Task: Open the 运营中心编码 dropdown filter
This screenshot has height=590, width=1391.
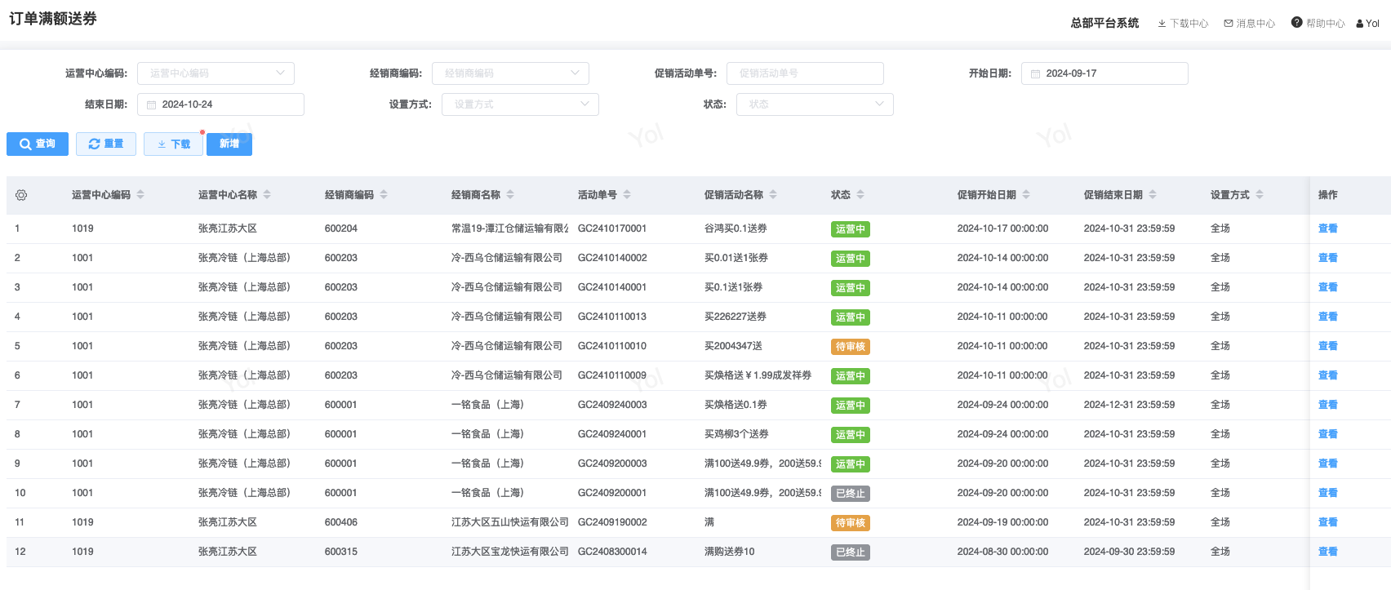Action: click(x=216, y=73)
